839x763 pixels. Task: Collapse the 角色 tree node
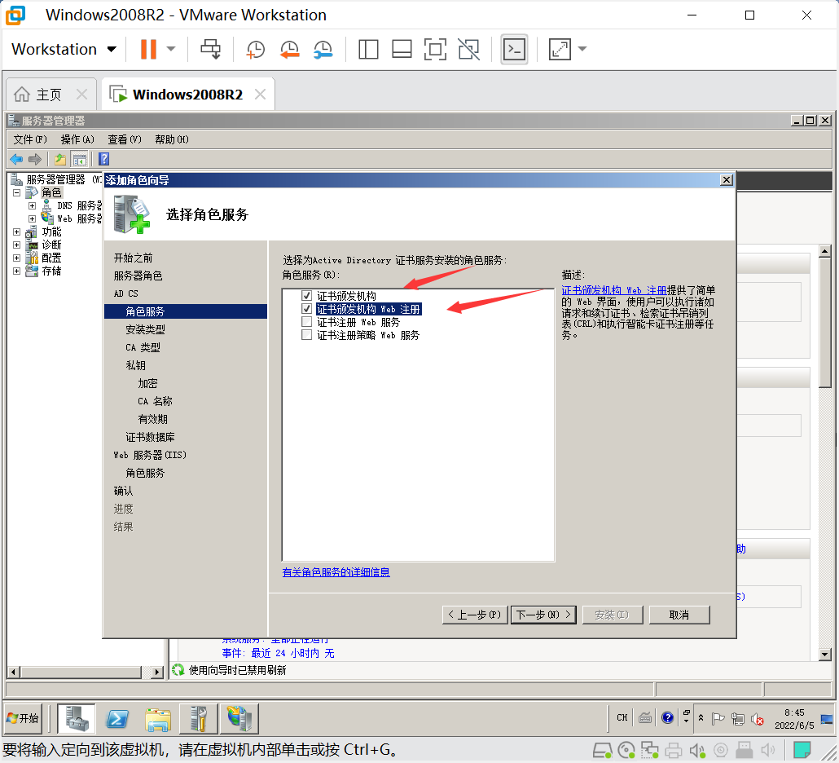(16, 192)
